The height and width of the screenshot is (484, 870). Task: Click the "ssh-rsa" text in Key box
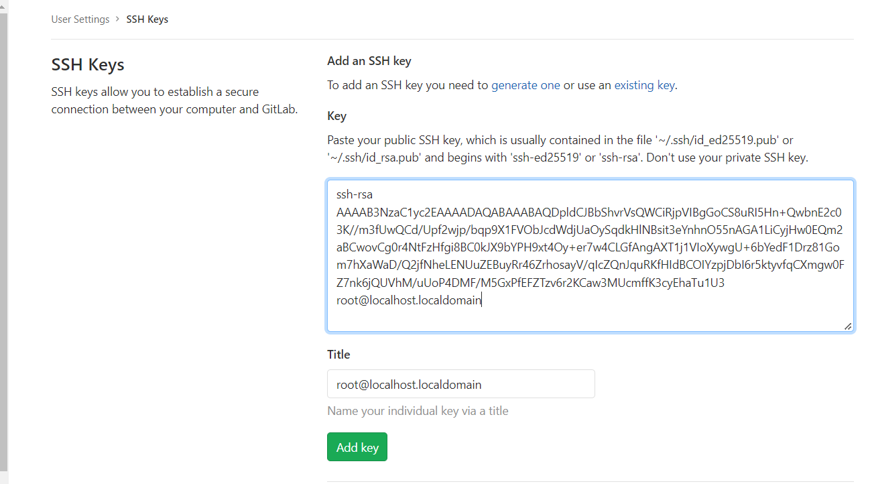point(355,195)
